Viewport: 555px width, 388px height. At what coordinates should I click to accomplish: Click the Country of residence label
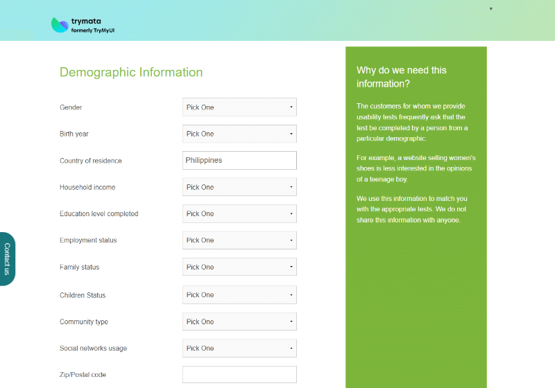click(x=91, y=161)
